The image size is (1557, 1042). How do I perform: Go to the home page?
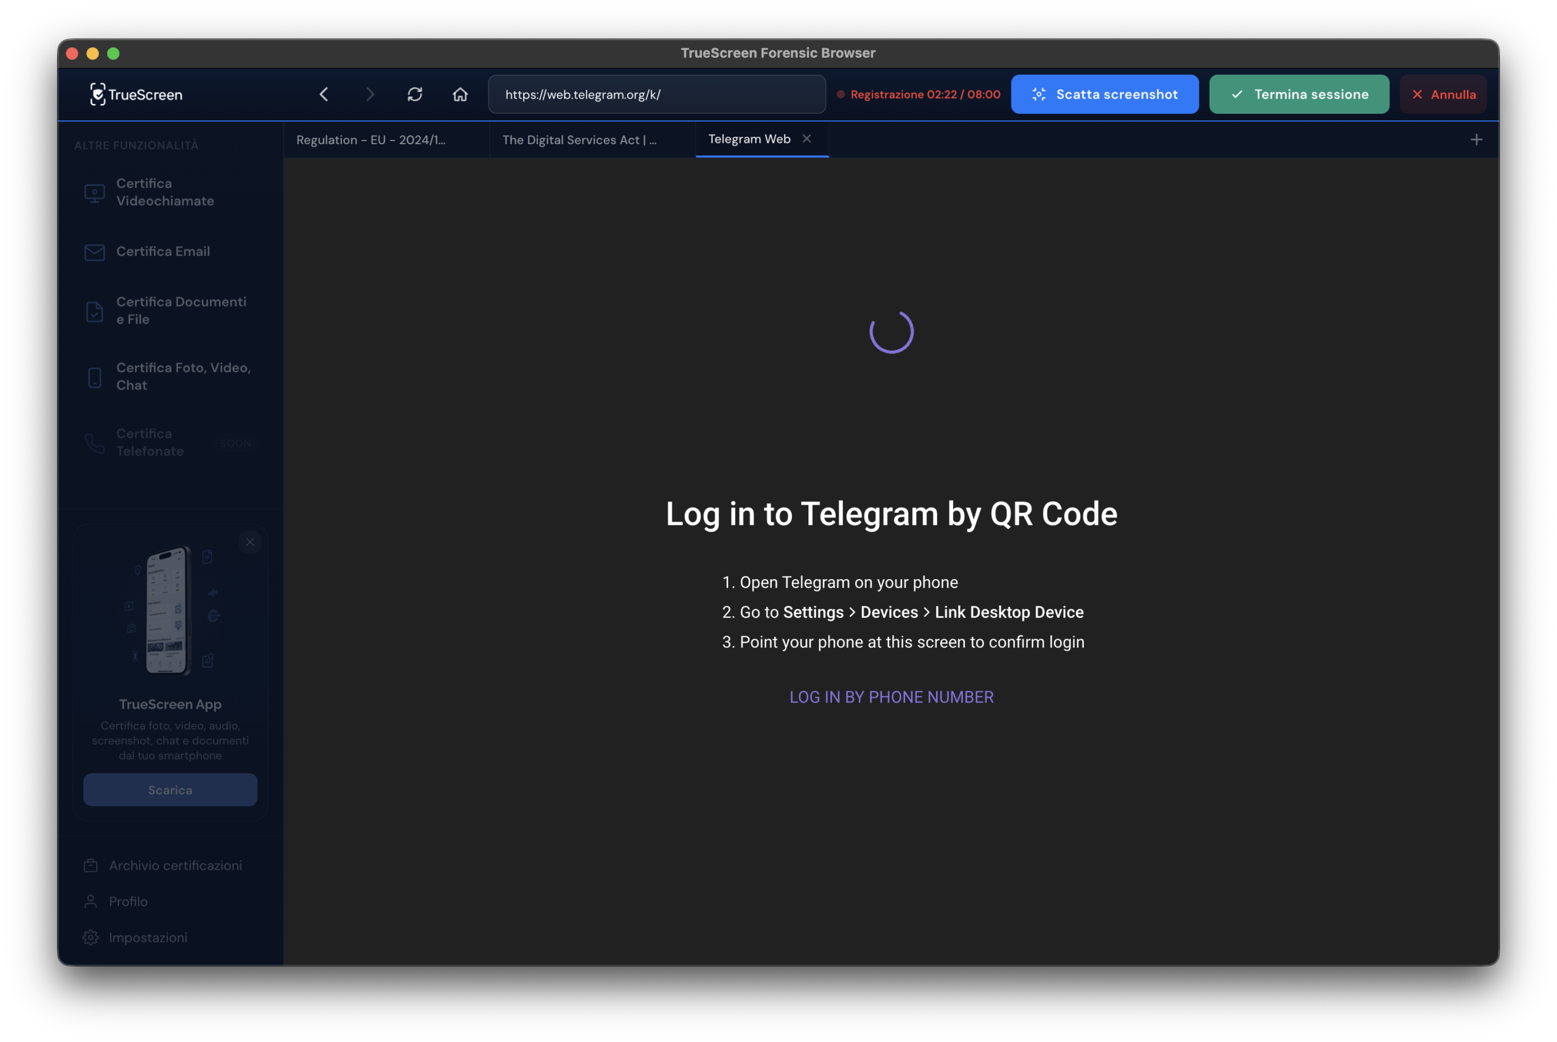tap(460, 94)
